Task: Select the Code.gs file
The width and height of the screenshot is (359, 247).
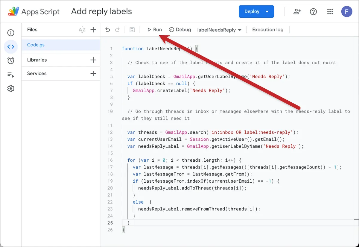Action: [x=61, y=45]
